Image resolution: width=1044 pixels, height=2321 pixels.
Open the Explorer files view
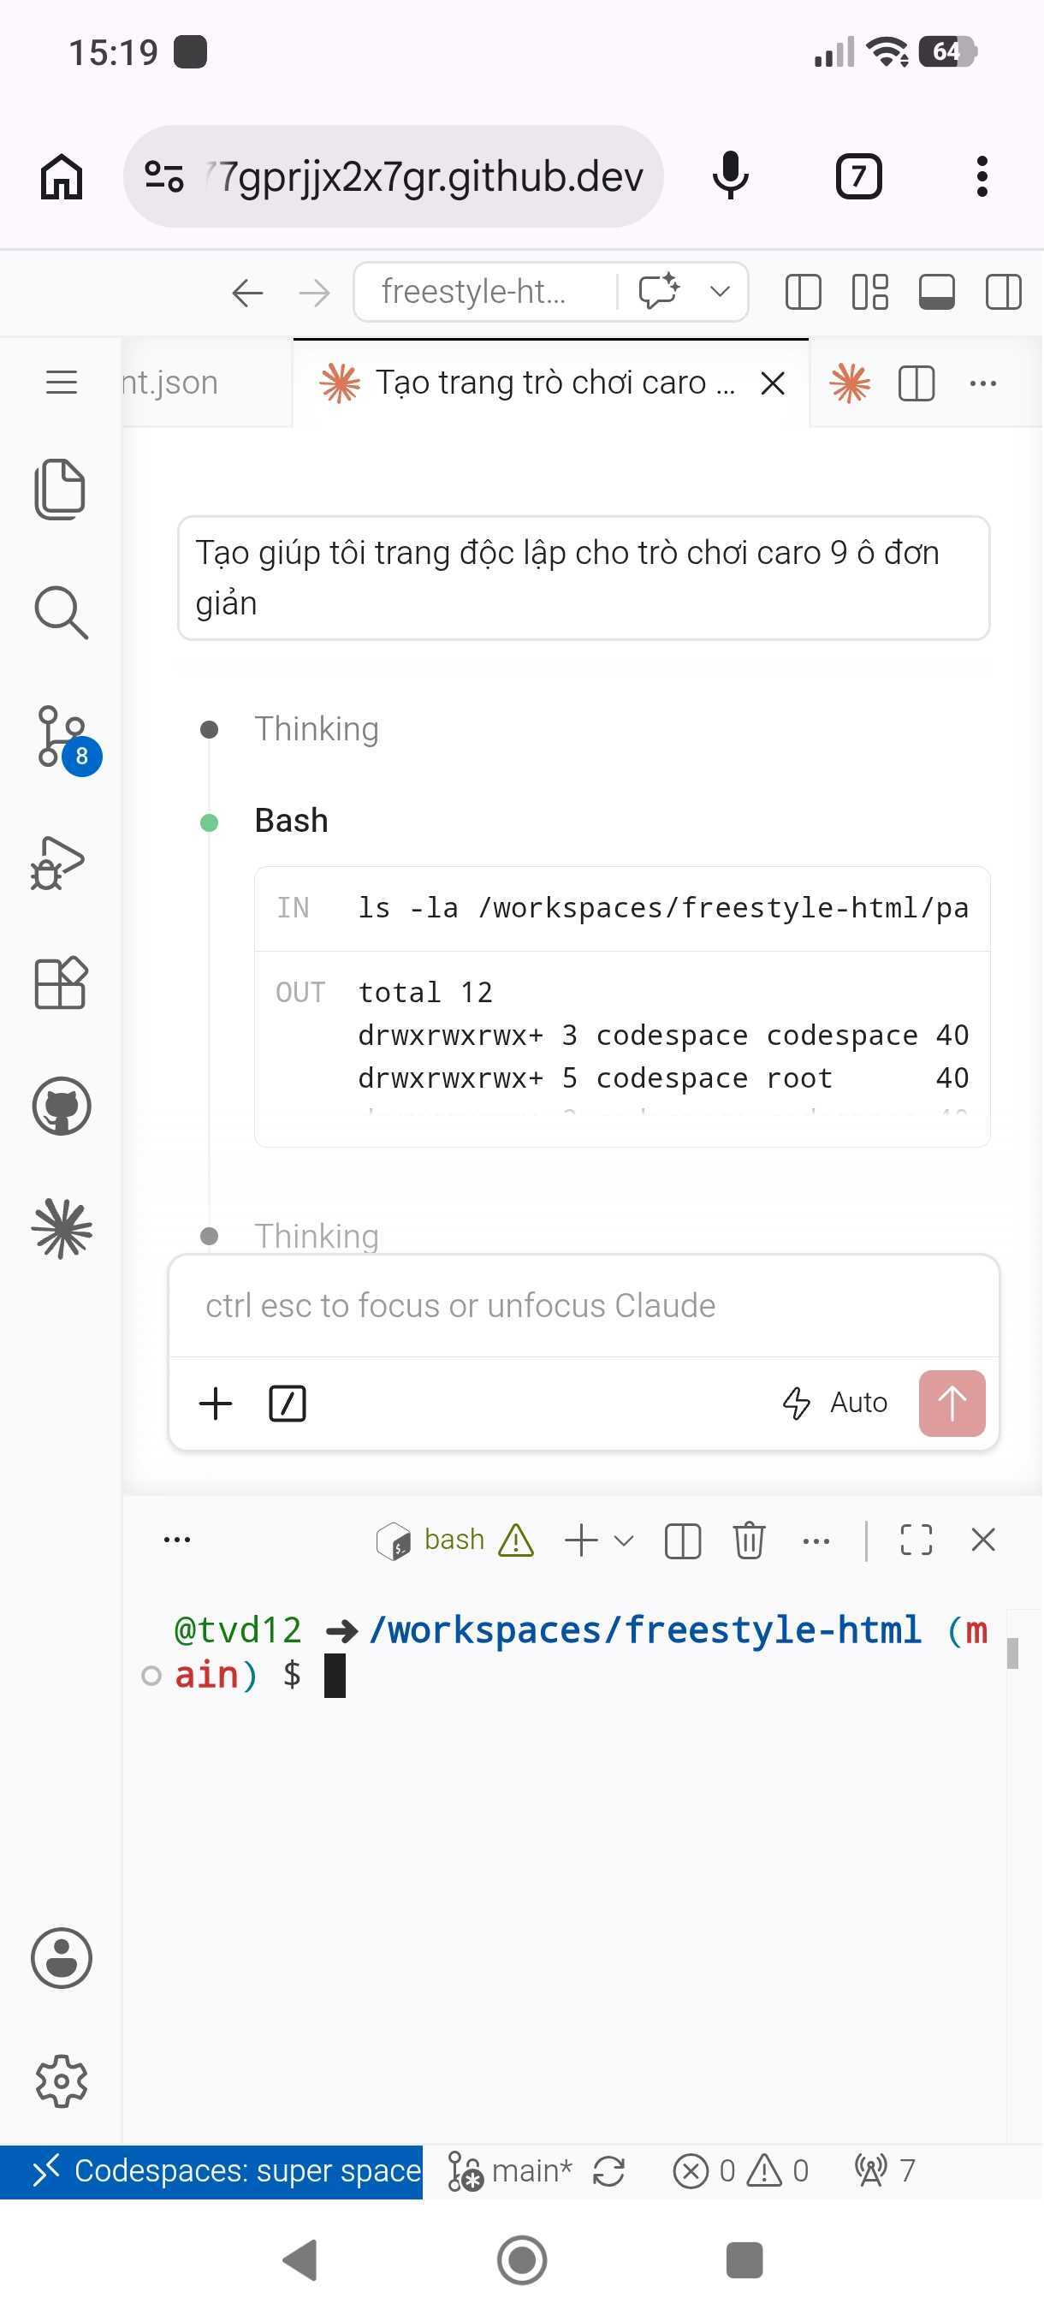pyautogui.click(x=61, y=490)
